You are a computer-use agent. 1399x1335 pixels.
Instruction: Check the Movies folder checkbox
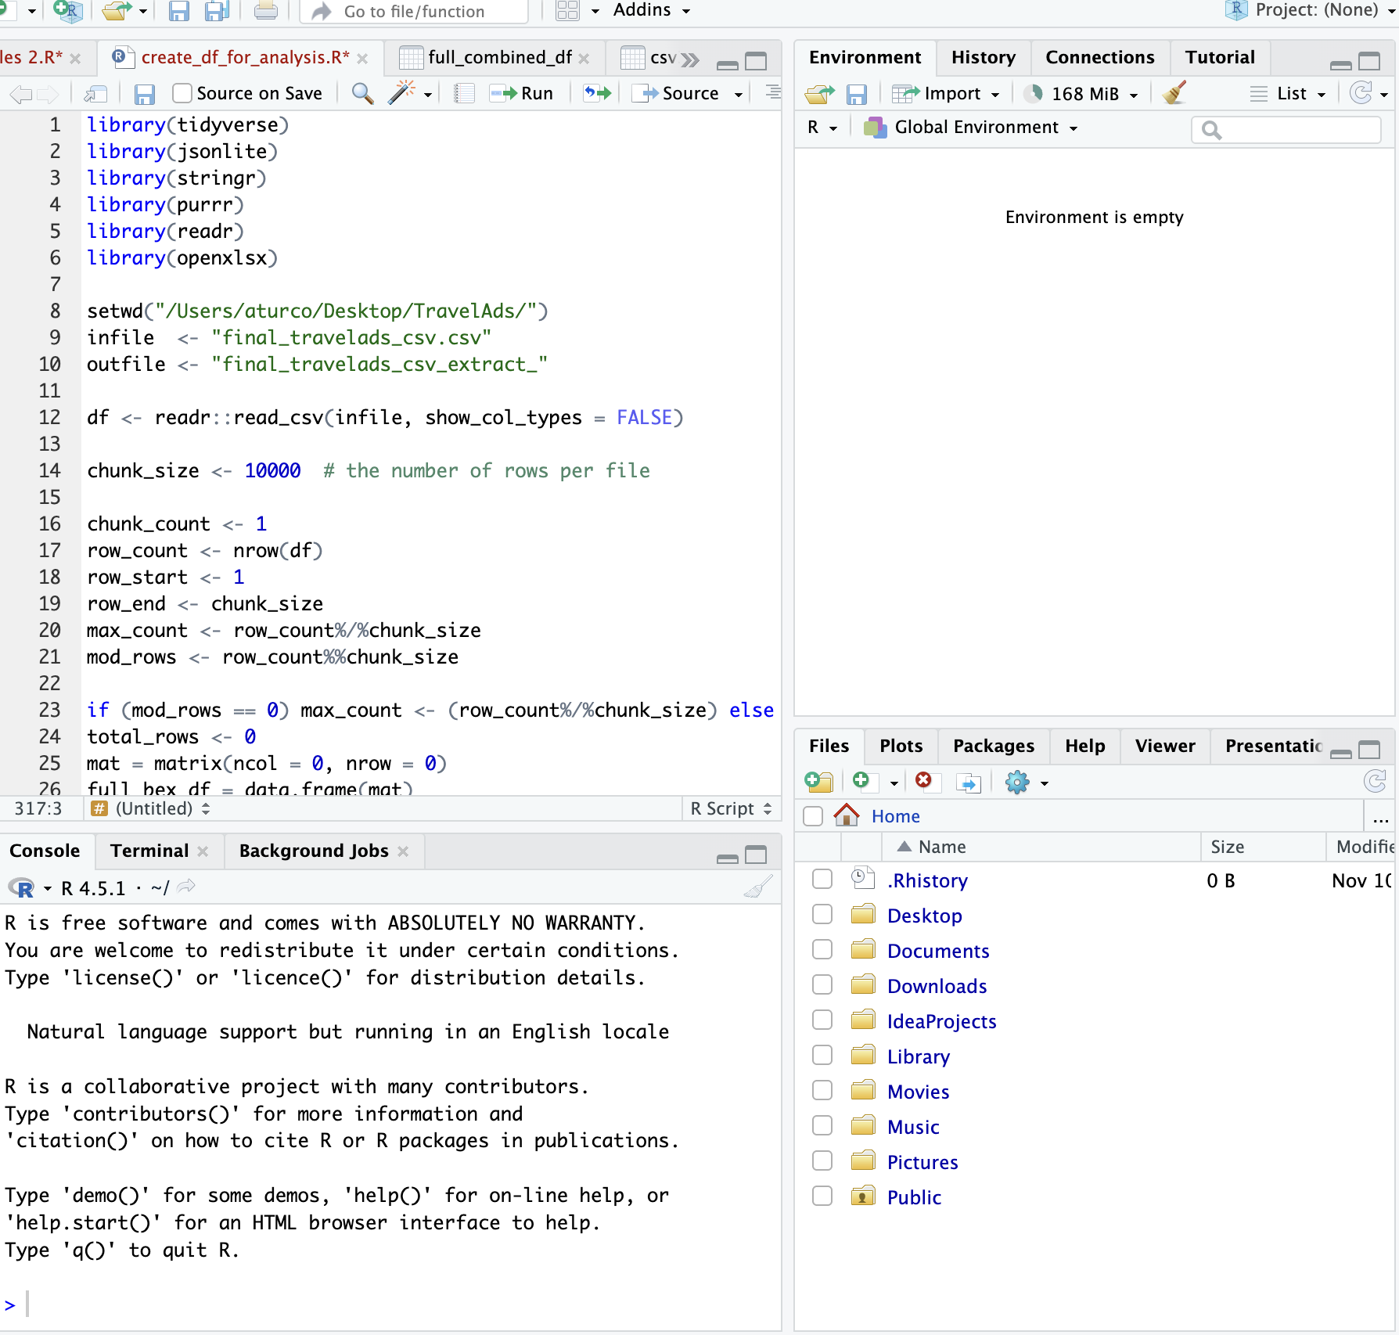[822, 1091]
